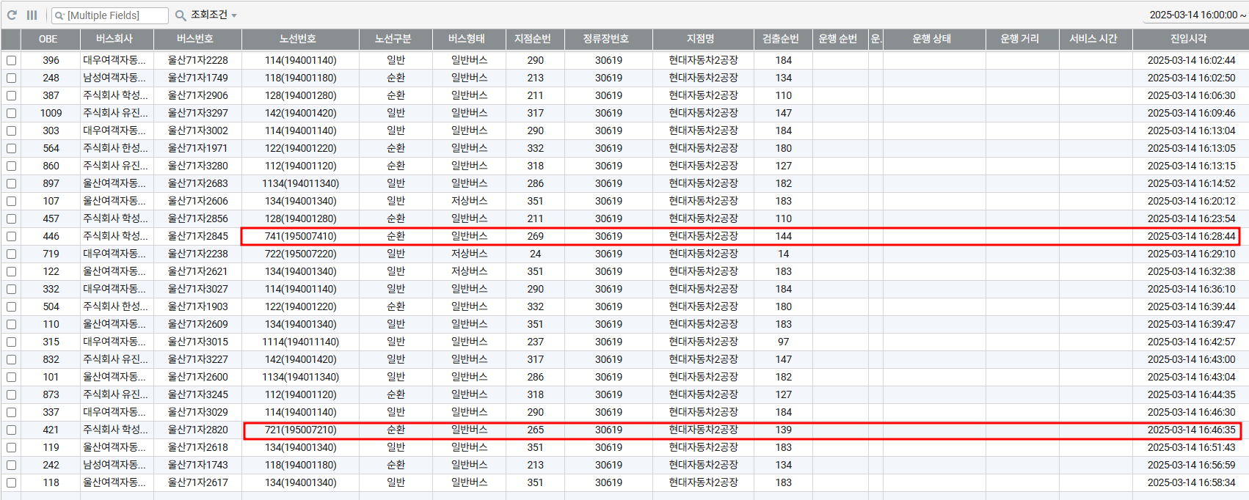Viewport: 1249px width, 500px height.
Task: Expand the 조회조건 dropdown arrow
Action: click(x=234, y=15)
